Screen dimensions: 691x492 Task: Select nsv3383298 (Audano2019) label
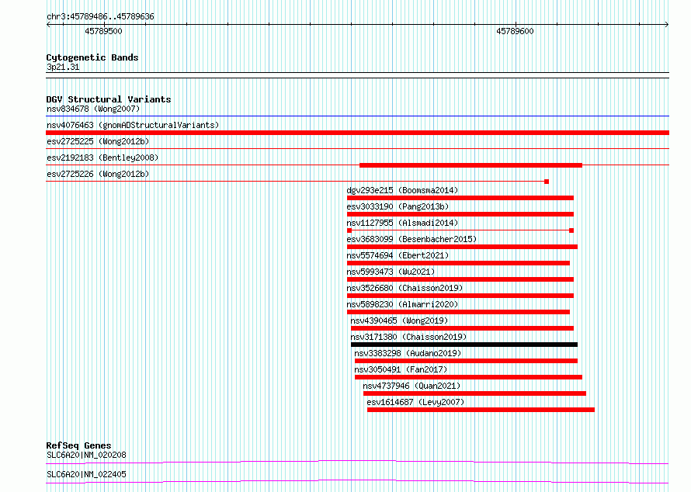tap(408, 353)
